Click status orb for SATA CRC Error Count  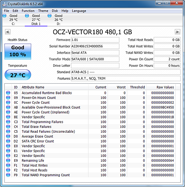8,141
